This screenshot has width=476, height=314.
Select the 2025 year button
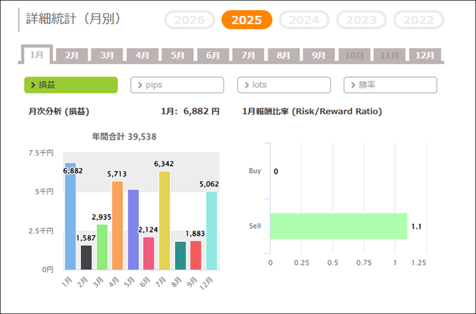246,20
